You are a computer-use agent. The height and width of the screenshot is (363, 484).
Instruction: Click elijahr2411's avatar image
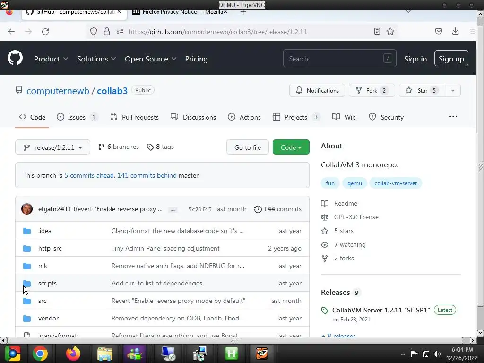coord(27,209)
